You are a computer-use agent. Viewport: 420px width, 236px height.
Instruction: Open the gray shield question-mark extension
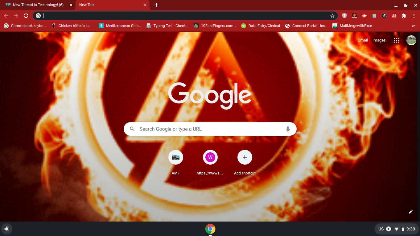(344, 16)
